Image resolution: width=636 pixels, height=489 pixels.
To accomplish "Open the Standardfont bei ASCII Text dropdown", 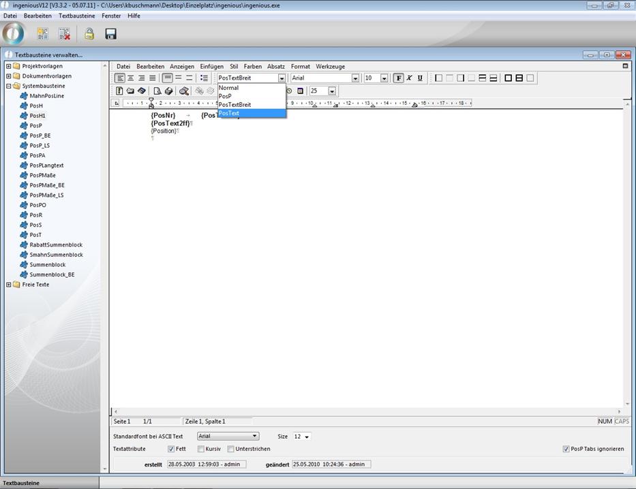I will pos(255,436).
